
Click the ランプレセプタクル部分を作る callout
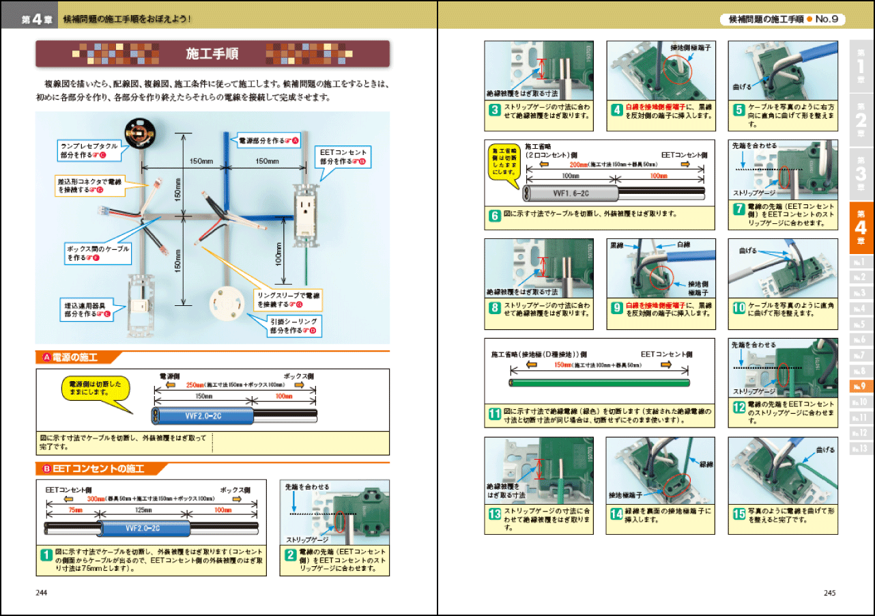[89, 150]
